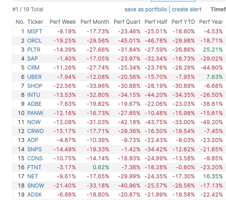The width and height of the screenshot is (226, 200).
Task: Select the FTNT ticker link
Action: coord(34,167)
